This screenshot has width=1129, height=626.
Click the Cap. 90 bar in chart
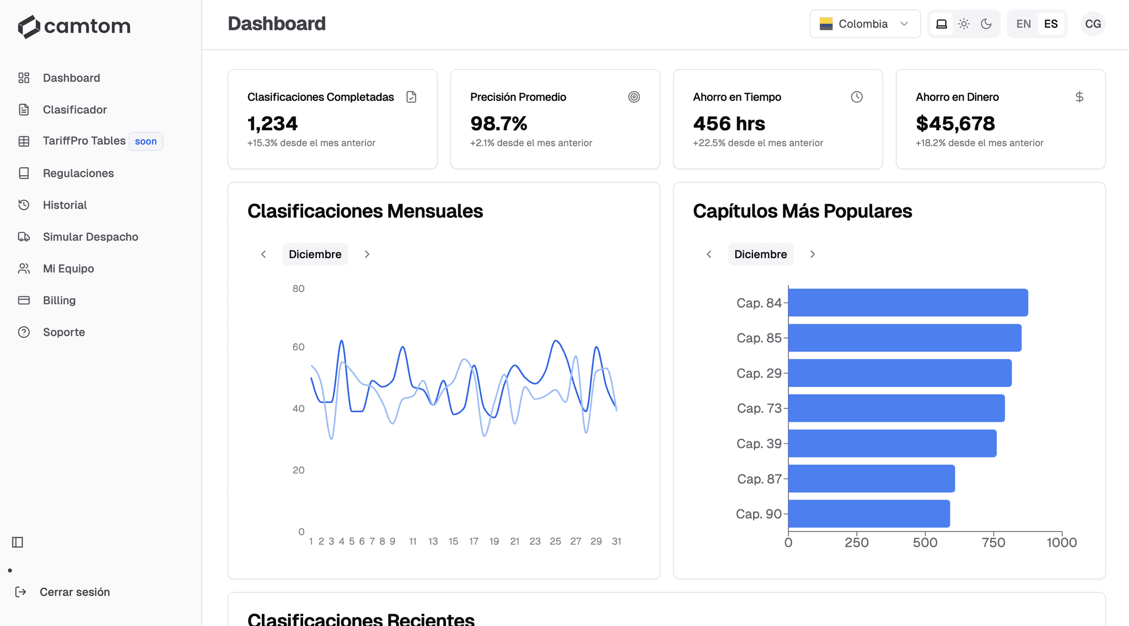point(869,514)
